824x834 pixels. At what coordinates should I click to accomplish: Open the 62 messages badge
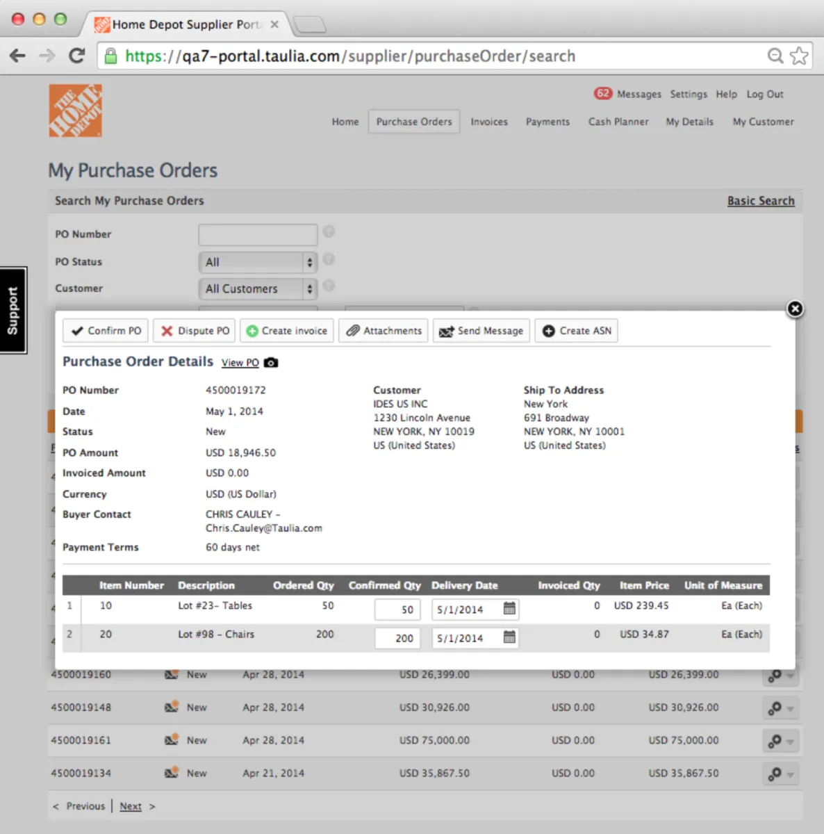point(602,93)
